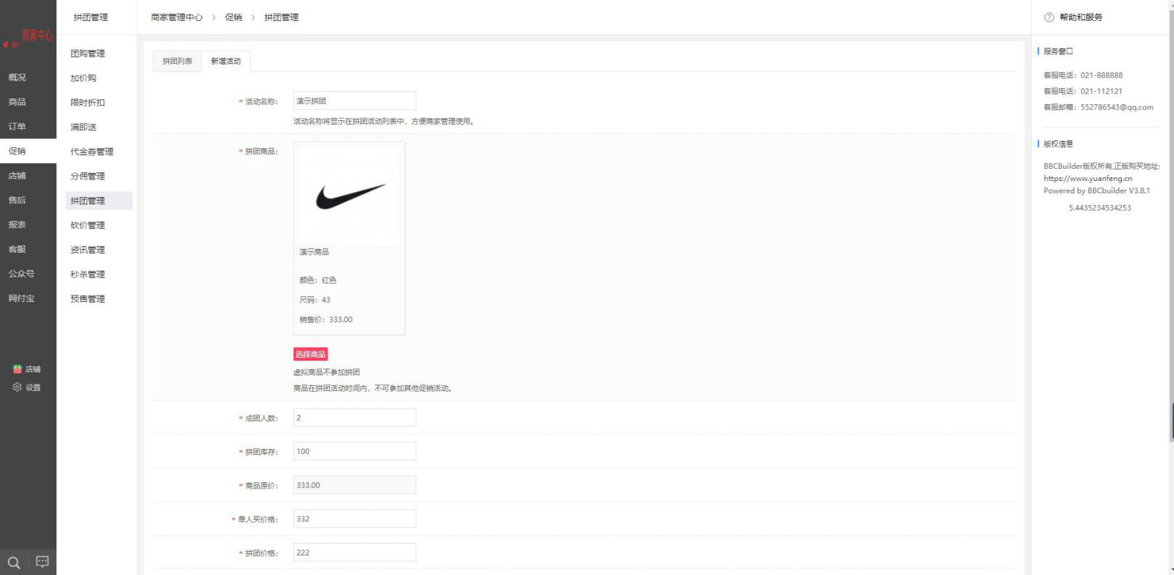Click the 商家中心 logo
The image size is (1174, 575).
[x=28, y=38]
